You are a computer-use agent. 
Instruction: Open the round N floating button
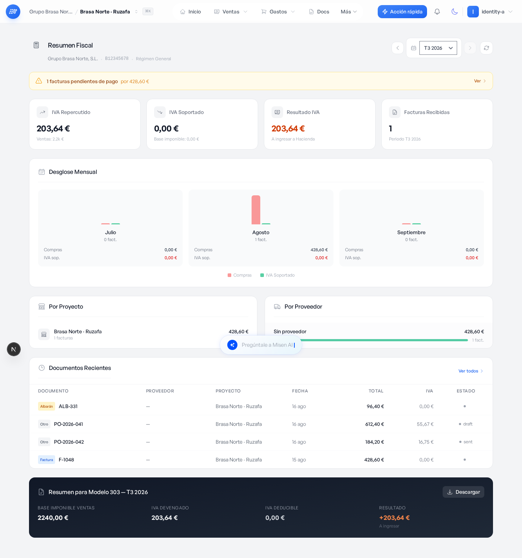click(14, 349)
